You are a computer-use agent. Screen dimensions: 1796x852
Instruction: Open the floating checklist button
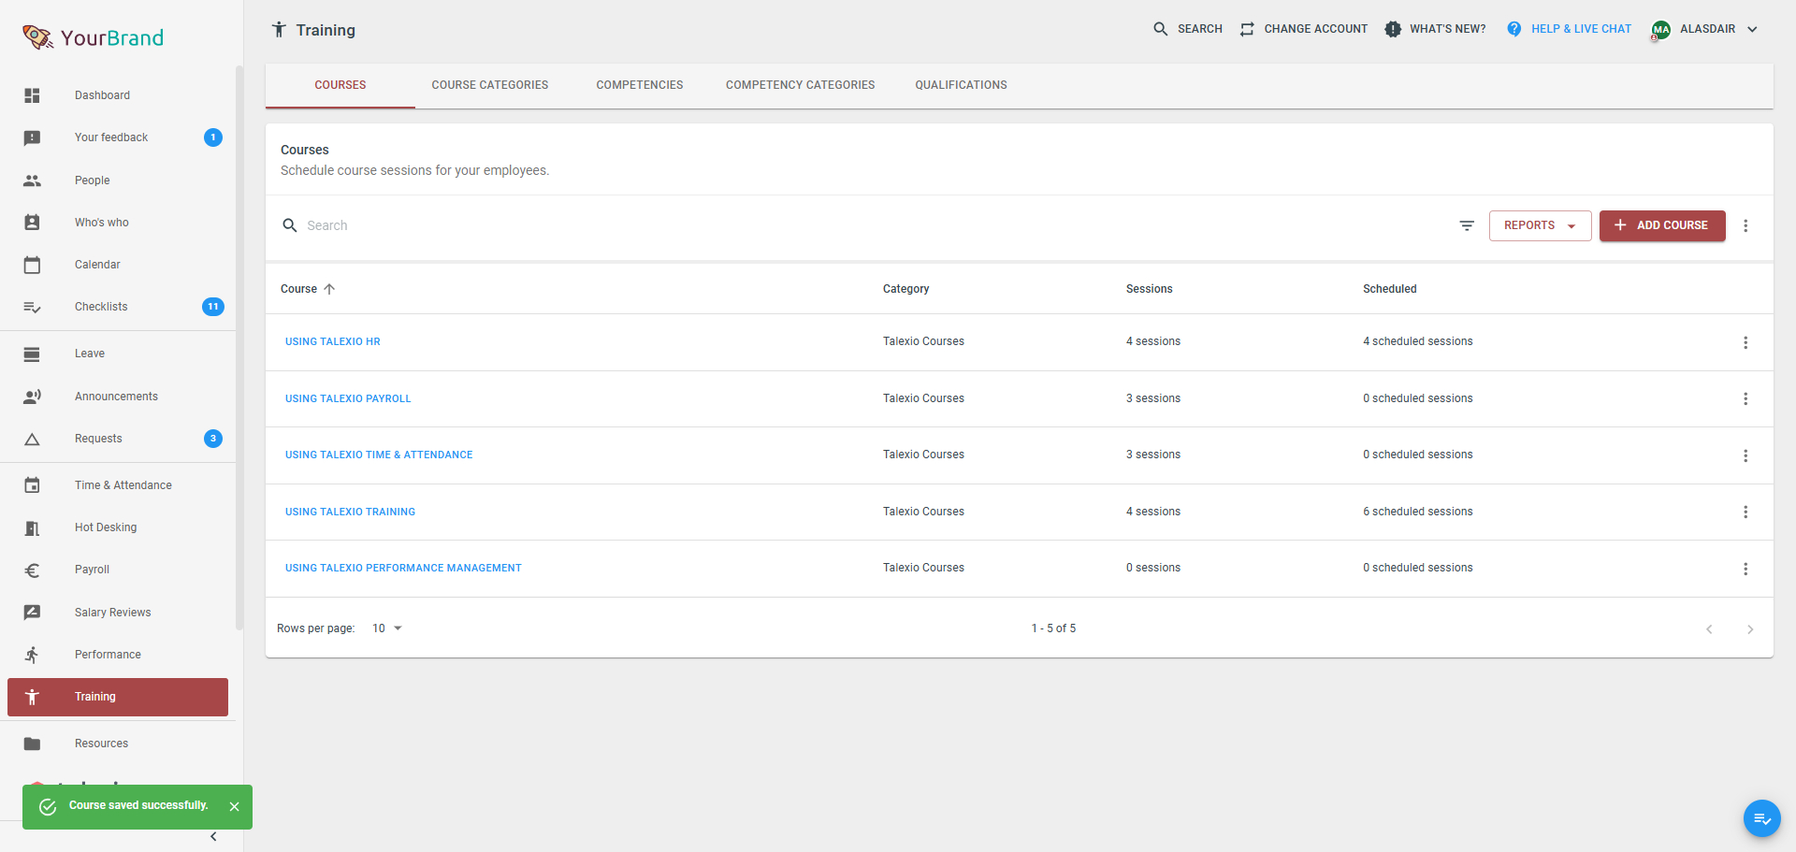coord(1762,818)
